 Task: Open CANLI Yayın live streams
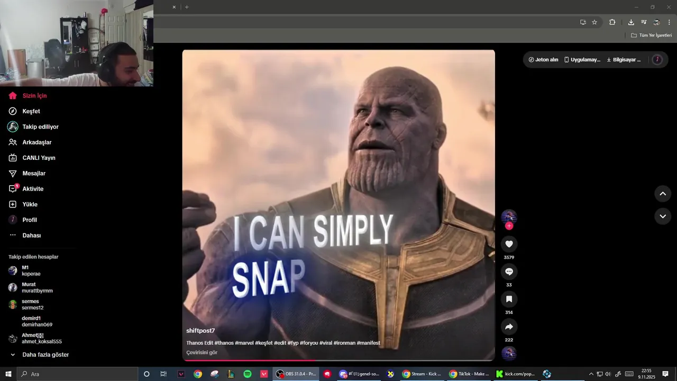tap(32, 158)
